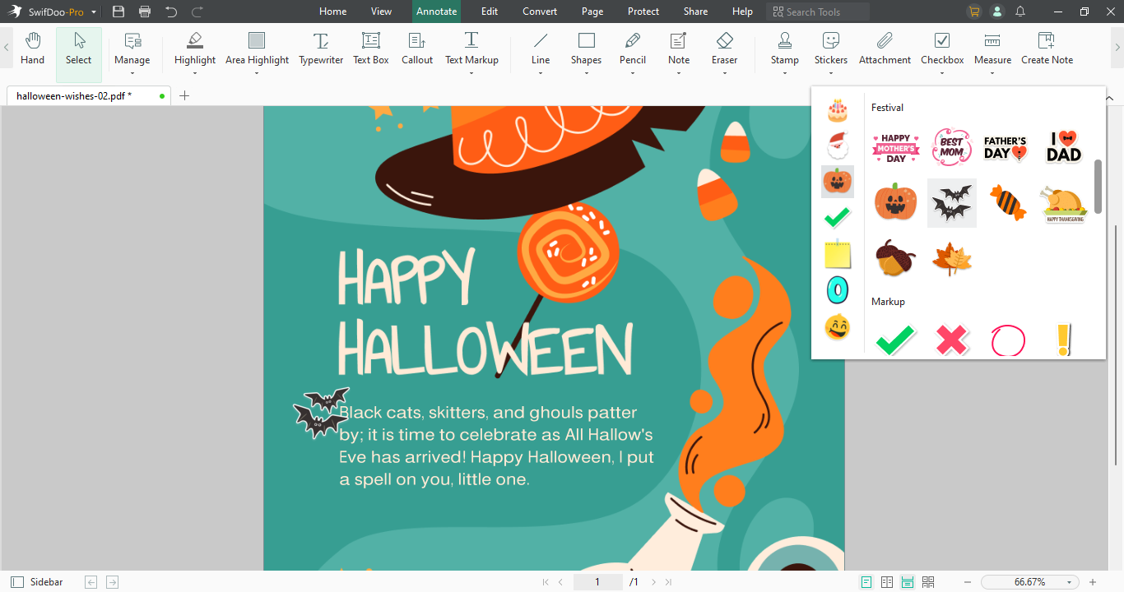Open the Manage dropdown arrow

pos(132,73)
